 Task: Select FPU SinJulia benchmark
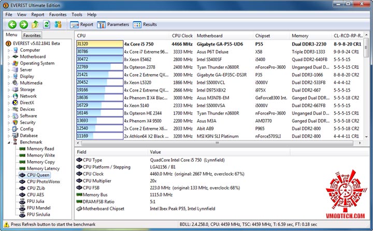click(38, 214)
